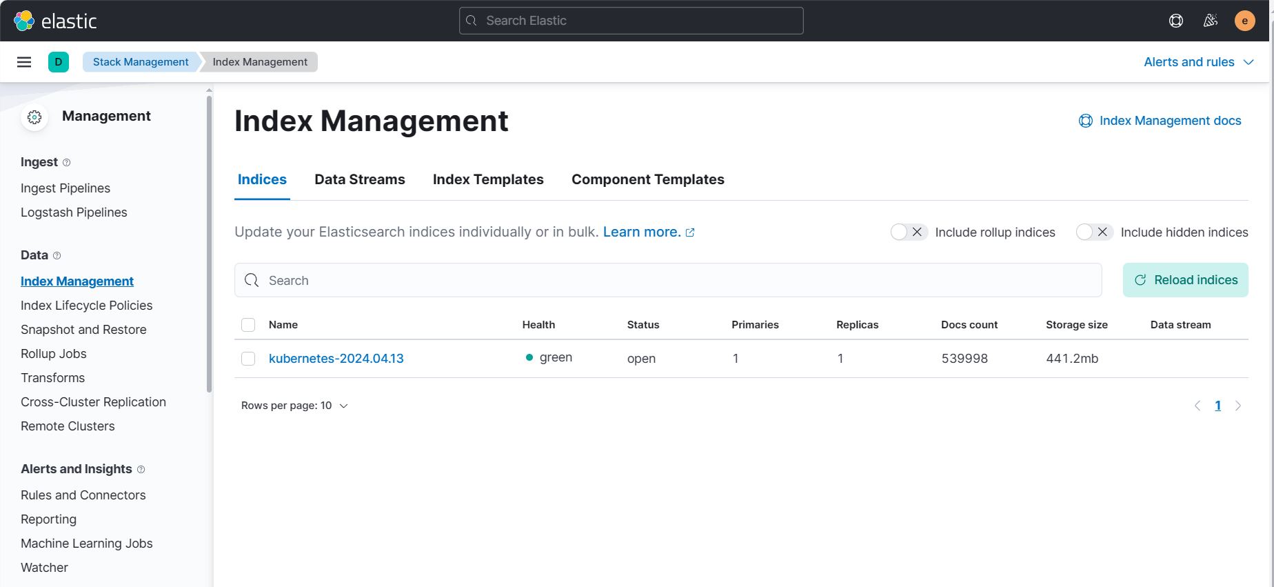Open Index Management in sidebar

point(77,281)
